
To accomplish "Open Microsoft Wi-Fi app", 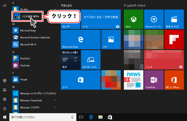I will pyautogui.click(x=34, y=45).
